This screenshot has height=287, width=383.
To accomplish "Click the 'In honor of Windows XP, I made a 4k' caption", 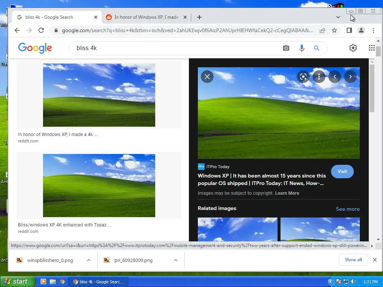I will point(58,135).
